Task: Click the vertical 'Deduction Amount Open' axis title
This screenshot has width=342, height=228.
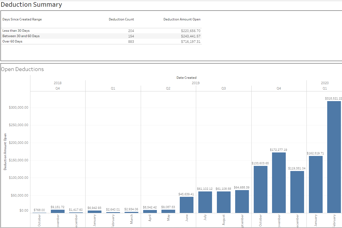Action: coord(5,152)
